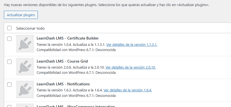Click text 'Tienes la versión 1.0.4'
231x107 pixels.
point(54,44)
